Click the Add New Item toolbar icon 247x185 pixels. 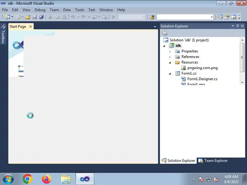tap(18, 17)
